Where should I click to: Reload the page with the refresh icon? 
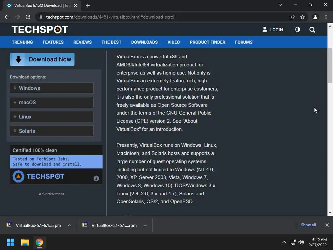pyautogui.click(x=28, y=17)
